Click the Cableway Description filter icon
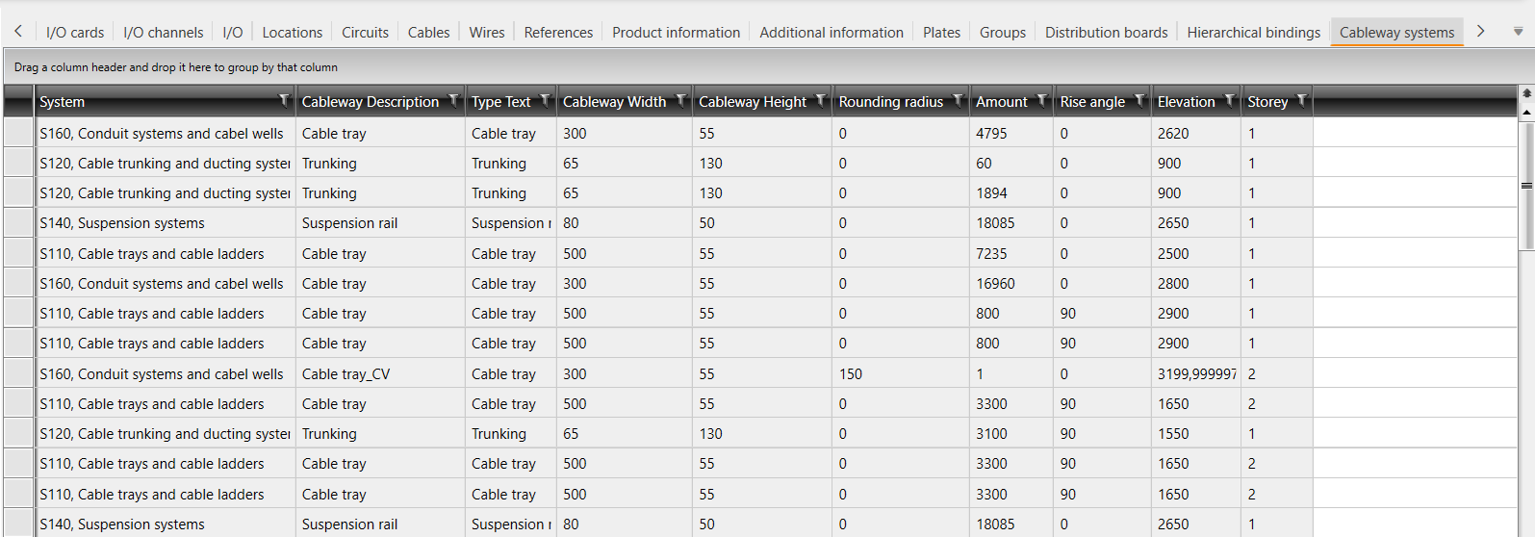Viewport: 1535px width, 537px height. [x=454, y=100]
